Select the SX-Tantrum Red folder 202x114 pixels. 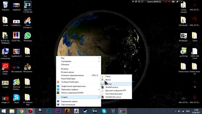tap(27, 100)
